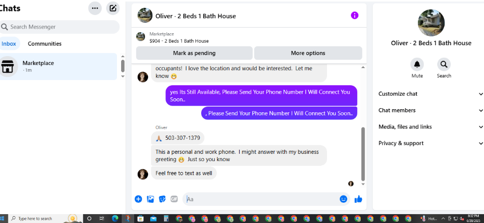484x223 pixels.
Task: Open the three-dots chat options menu
Action: (x=95, y=8)
